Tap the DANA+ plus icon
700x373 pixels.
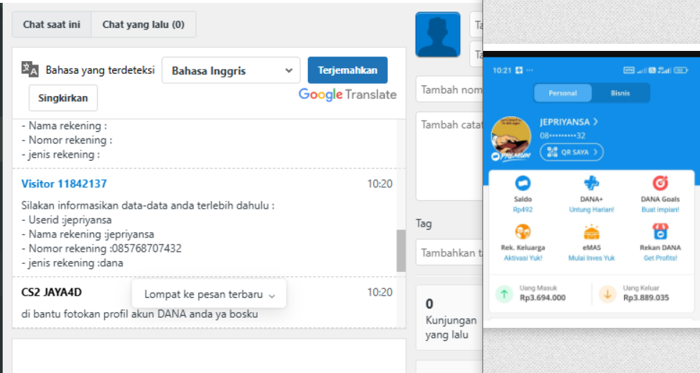point(591,184)
